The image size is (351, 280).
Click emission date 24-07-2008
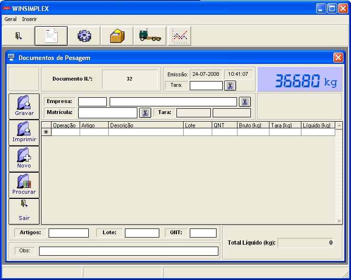206,74
